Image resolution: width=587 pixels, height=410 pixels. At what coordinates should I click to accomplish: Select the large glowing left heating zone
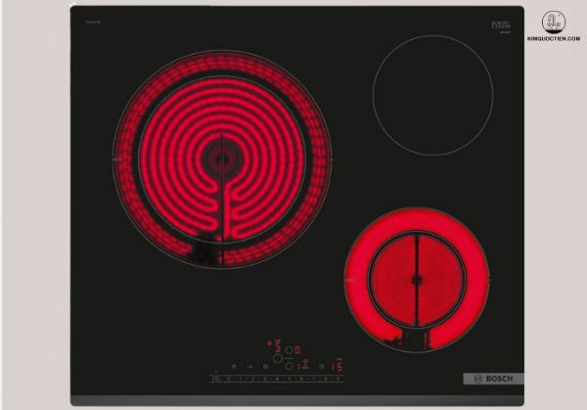pos(222,159)
